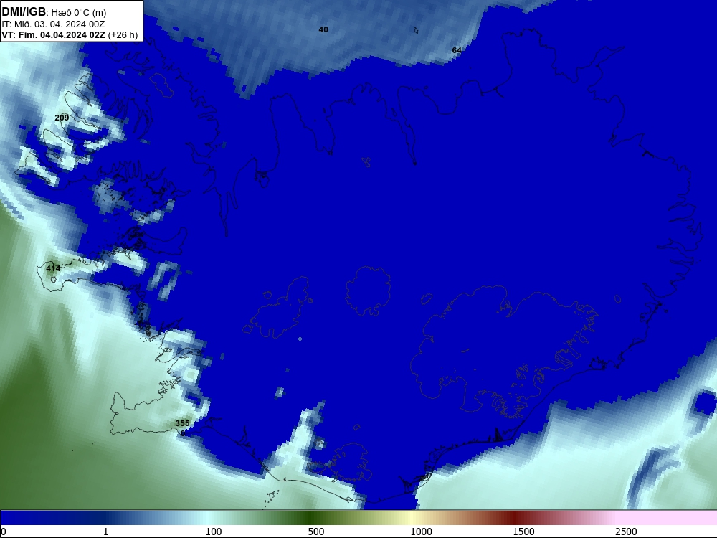Click the dark red color in the legend bar
The width and height of the screenshot is (717, 538).
514,518
